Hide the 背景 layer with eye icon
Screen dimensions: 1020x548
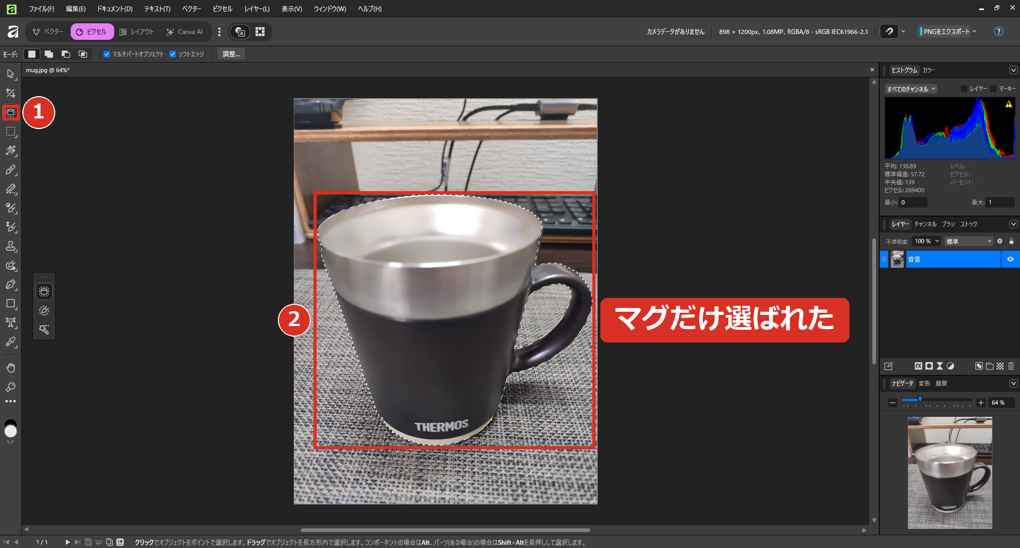pos(1010,259)
